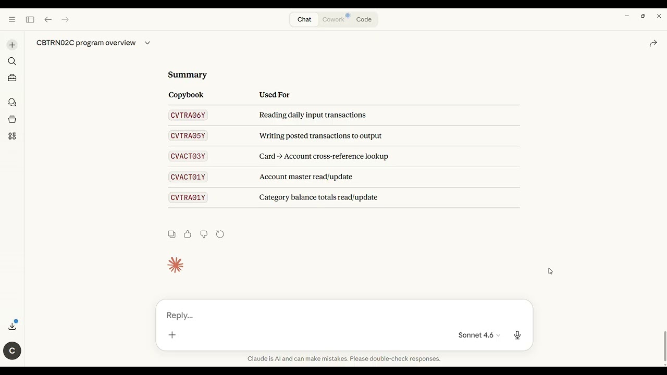Share the chat with arrow icon
The width and height of the screenshot is (667, 375).
[x=653, y=44]
